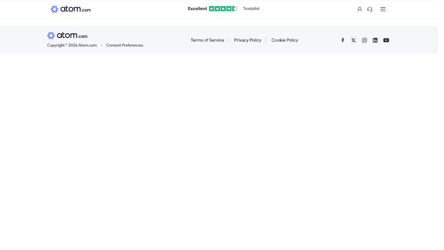Viewport: 444px width, 250px height.
Task: Click the Copyright 2026 Atom.com text
Action: click(x=72, y=45)
